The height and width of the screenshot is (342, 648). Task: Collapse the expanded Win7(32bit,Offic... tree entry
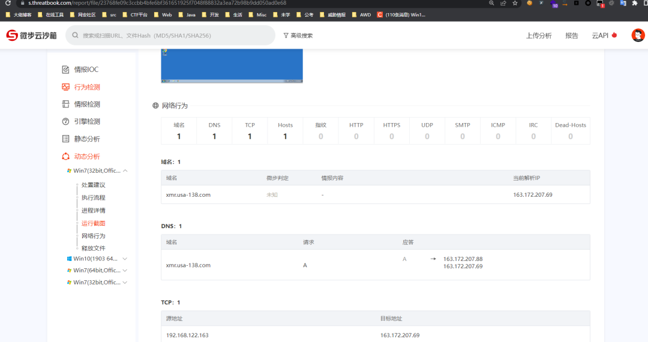[125, 170]
